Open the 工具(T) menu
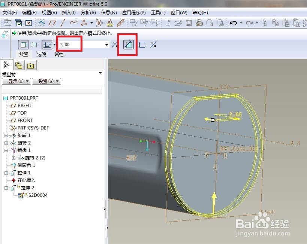The height and width of the screenshot is (244, 307). coord(158,13)
